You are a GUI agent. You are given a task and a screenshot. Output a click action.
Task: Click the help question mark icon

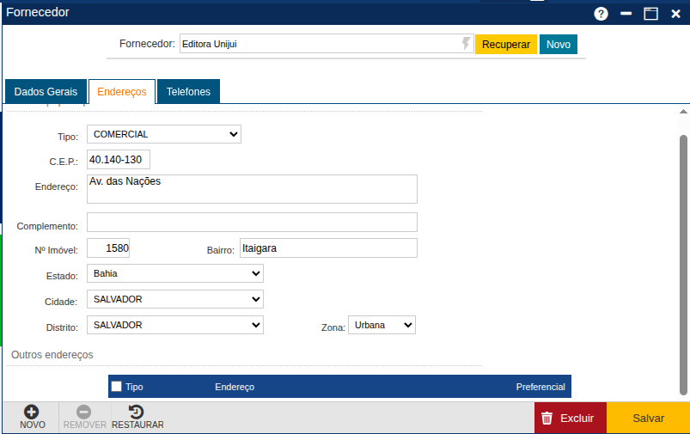601,14
